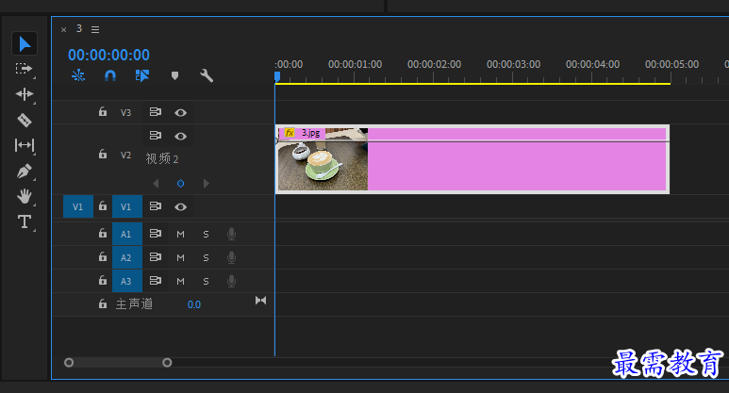Mute audio track A2

(180, 257)
